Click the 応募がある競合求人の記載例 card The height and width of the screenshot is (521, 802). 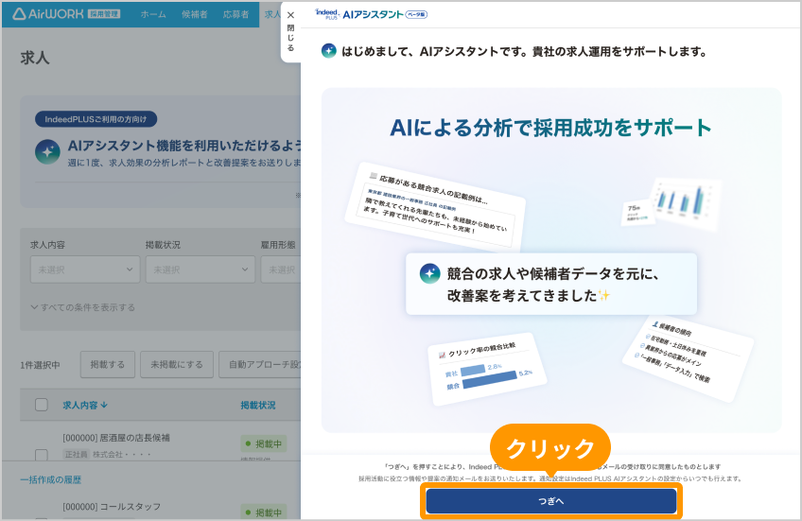[x=435, y=207]
